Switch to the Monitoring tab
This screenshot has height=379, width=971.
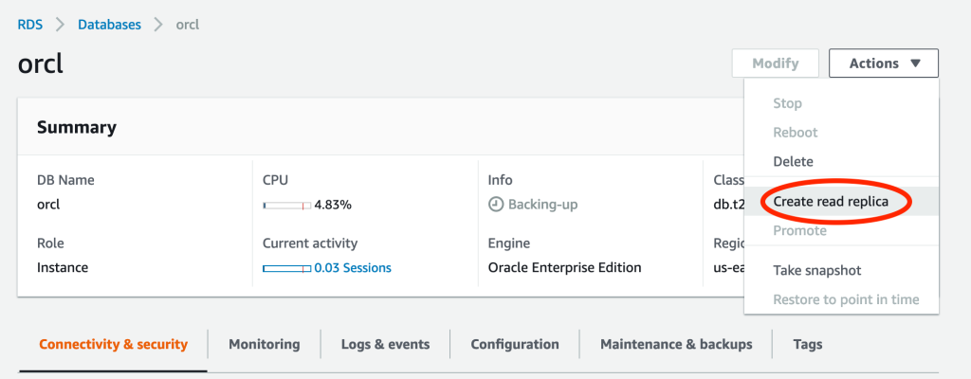tap(264, 345)
